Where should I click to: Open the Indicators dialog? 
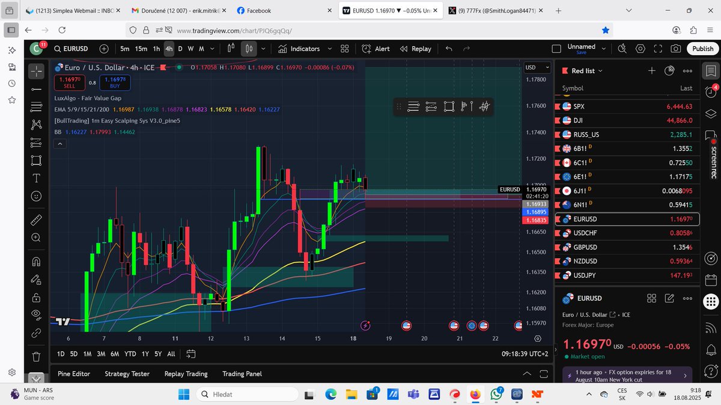299,49
